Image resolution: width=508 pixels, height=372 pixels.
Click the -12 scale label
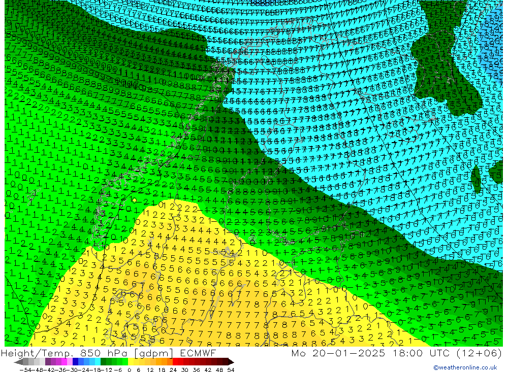click(107, 370)
